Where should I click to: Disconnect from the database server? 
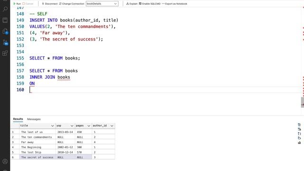pyautogui.click(x=50, y=4)
